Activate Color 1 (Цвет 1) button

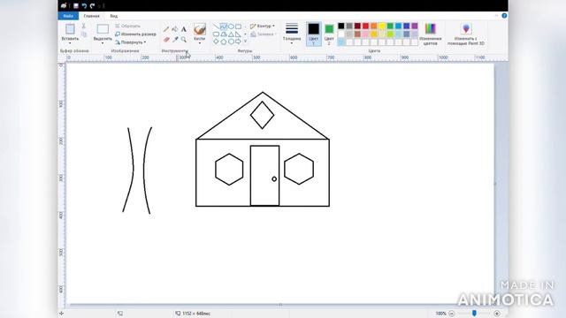coord(313,34)
